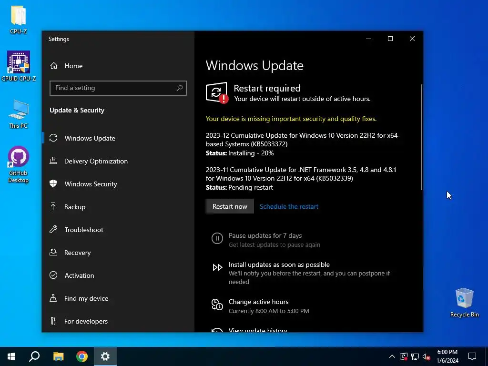This screenshot has width=488, height=366.
Task: Click the Restart now button
Action: [x=230, y=206]
